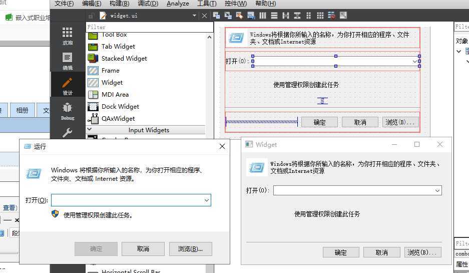Apply Lay Out Vertically in Splitter

pos(297,16)
